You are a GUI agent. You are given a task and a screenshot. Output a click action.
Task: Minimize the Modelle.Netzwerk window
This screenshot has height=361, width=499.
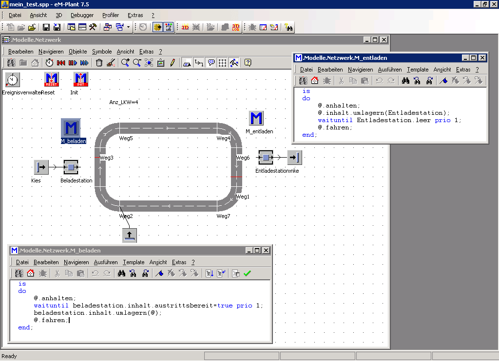[x=367, y=40]
